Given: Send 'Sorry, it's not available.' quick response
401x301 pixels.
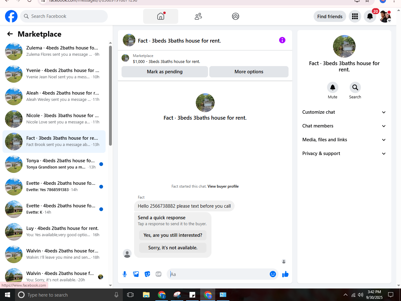Looking at the screenshot, I should pyautogui.click(x=173, y=248).
